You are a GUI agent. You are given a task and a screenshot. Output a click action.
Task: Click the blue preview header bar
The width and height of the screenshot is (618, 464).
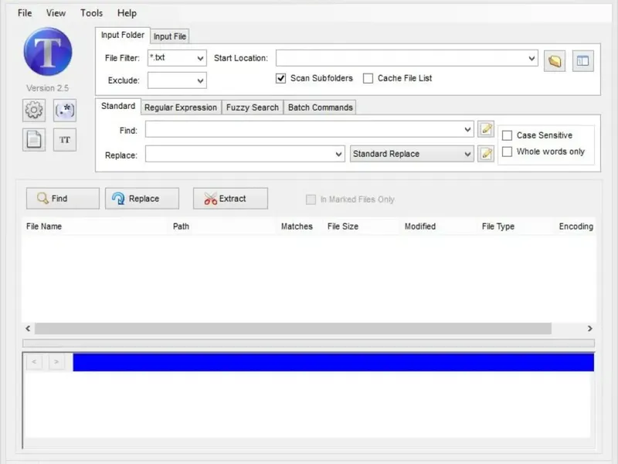click(334, 362)
